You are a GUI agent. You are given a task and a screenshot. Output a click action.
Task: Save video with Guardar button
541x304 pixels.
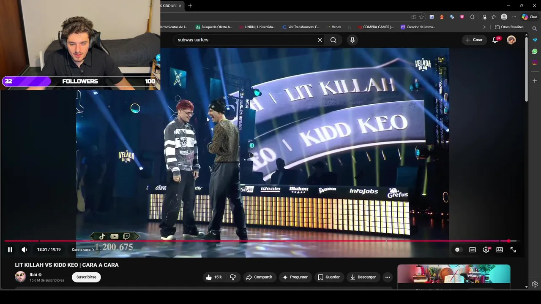point(329,277)
